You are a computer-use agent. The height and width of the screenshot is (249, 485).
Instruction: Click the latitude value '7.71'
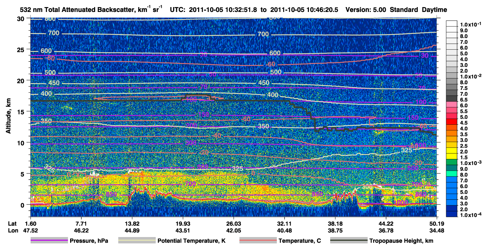click(x=81, y=223)
